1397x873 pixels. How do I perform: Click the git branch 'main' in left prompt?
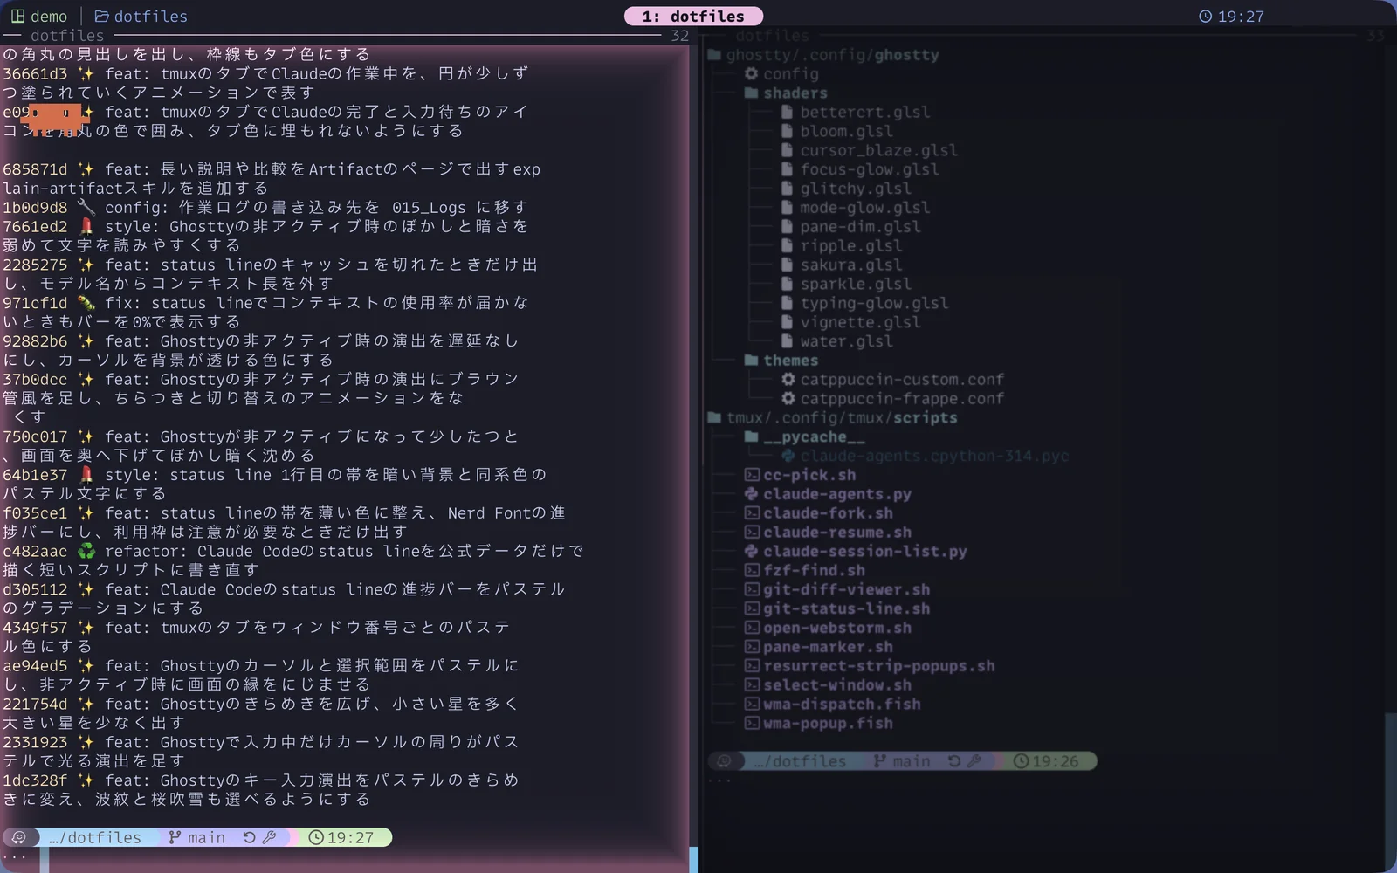197,837
